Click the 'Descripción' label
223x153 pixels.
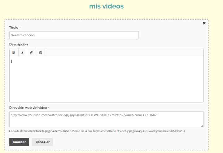19,44
